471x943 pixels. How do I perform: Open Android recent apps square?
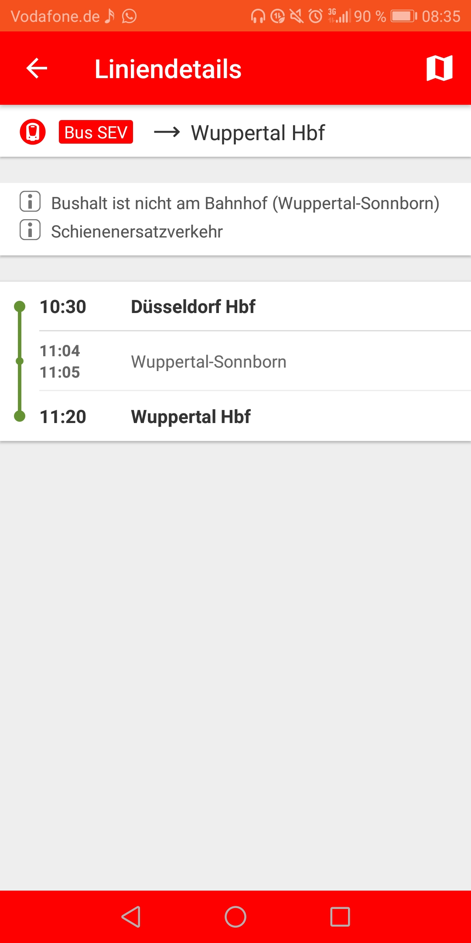click(340, 916)
